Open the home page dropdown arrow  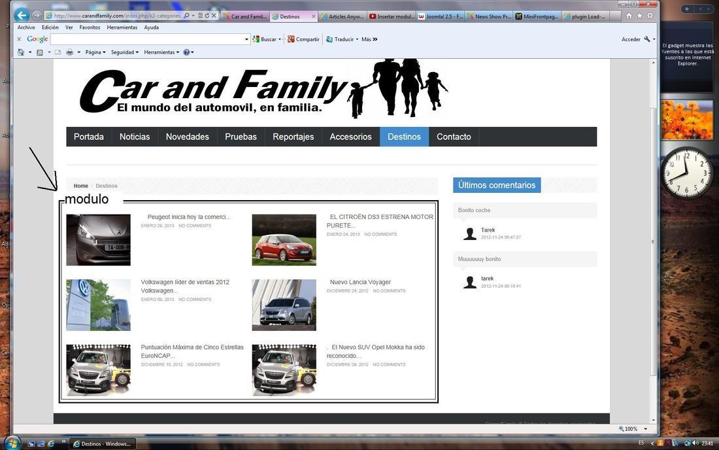30,52
